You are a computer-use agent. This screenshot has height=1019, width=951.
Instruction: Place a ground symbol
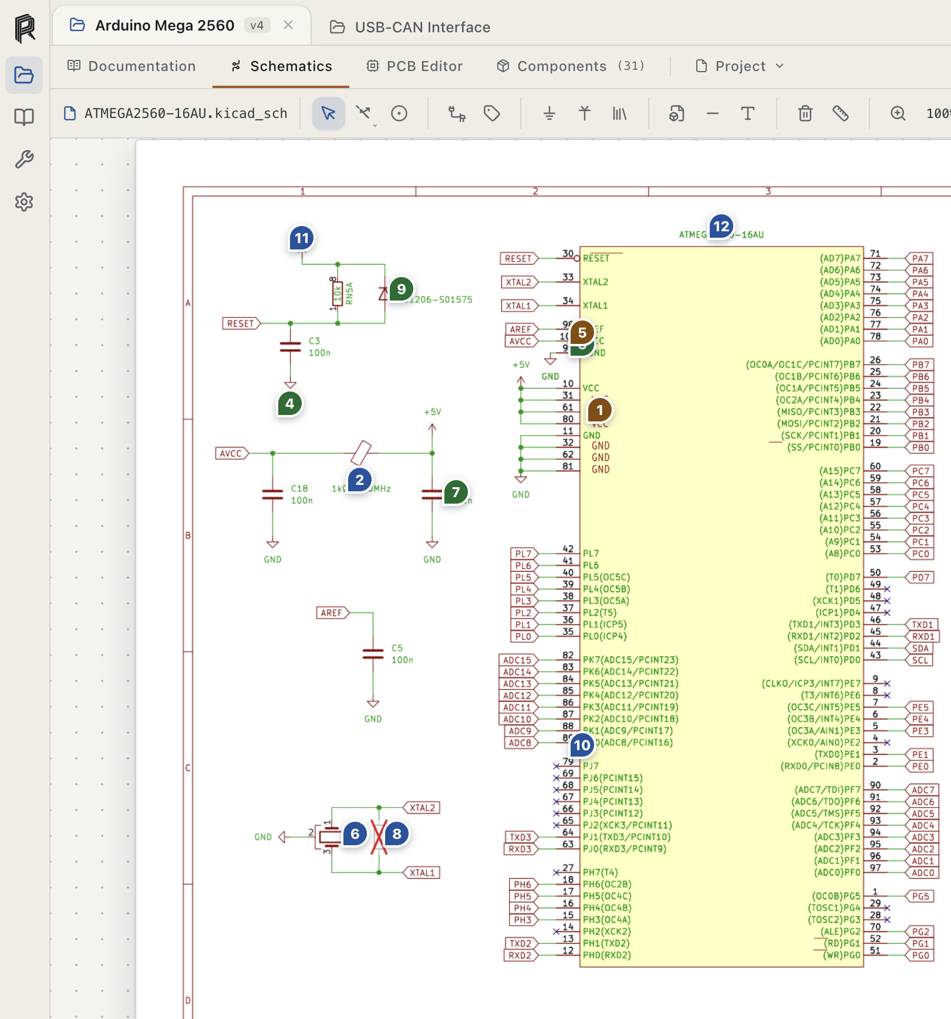(x=549, y=113)
